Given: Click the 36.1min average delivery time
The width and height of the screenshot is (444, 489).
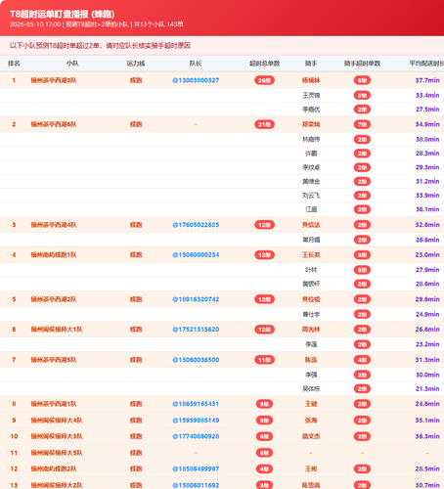Looking at the screenshot, I should pyautogui.click(x=427, y=209).
